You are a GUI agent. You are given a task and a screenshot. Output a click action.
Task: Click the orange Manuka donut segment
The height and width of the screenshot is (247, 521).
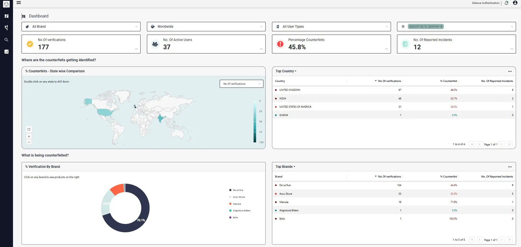click(x=117, y=189)
